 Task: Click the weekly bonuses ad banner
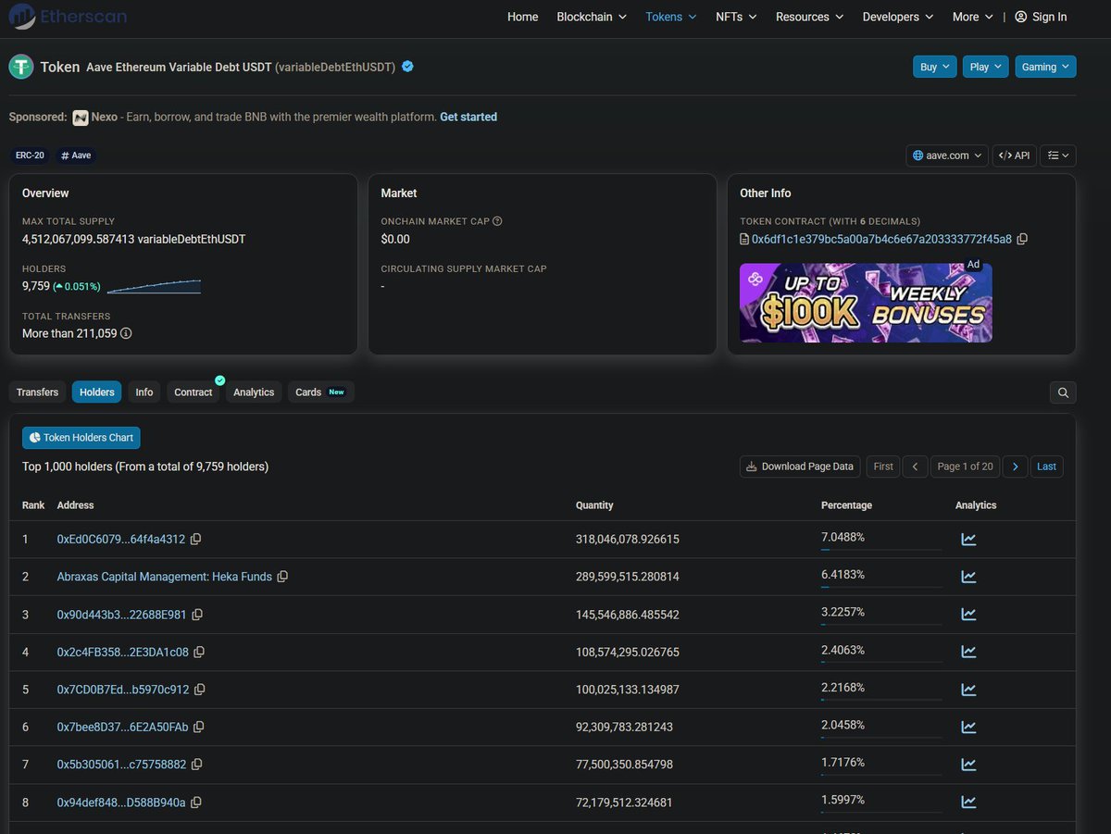[x=866, y=303]
